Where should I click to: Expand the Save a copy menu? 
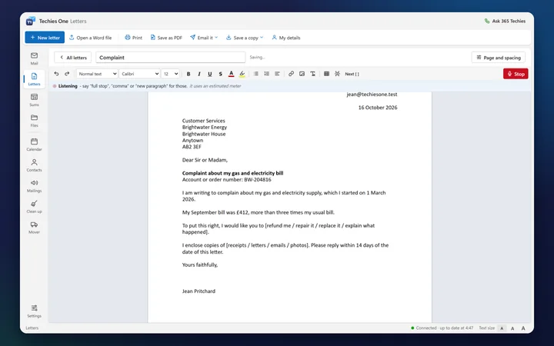[x=245, y=38]
